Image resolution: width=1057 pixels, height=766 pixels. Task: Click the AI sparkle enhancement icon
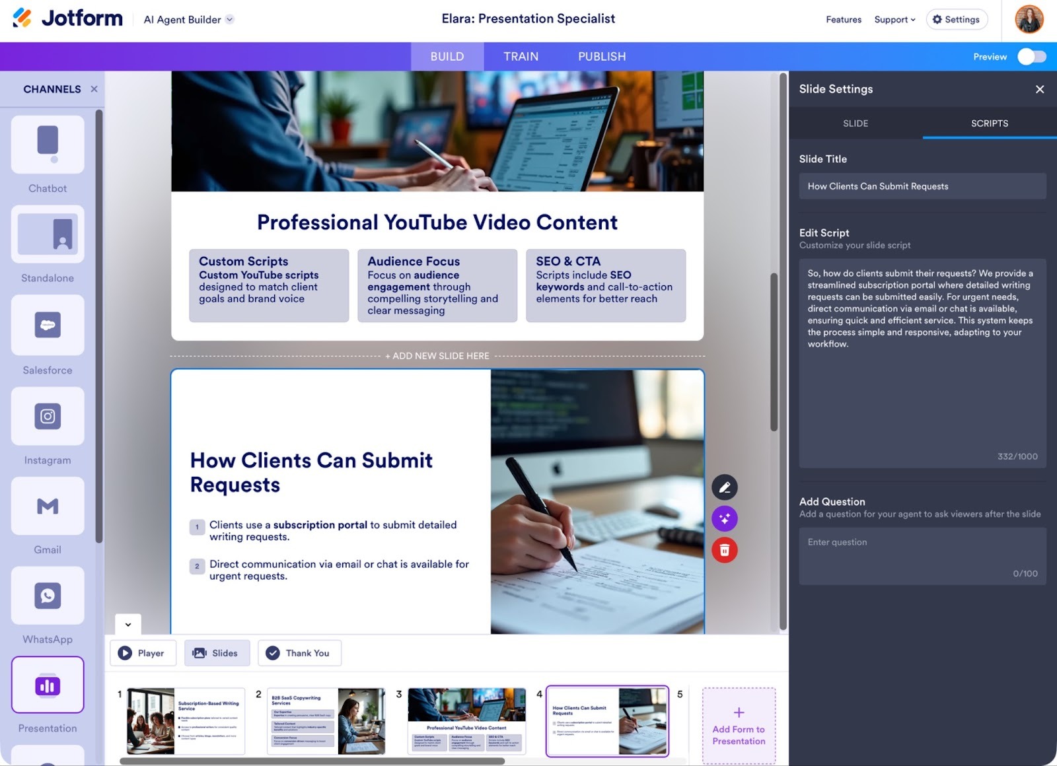click(724, 518)
